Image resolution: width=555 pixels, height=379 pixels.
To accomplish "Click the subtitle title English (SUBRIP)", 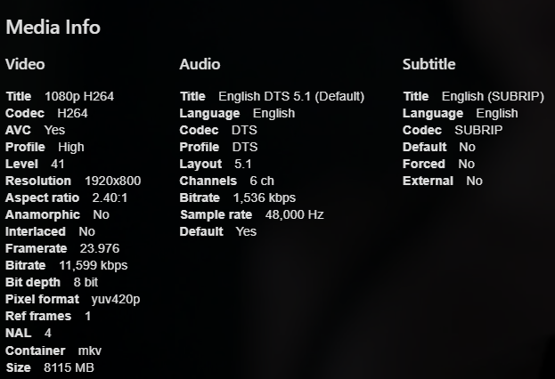I will point(493,96).
